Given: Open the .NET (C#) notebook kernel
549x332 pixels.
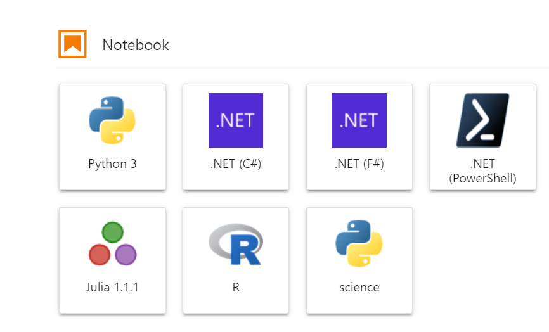Looking at the screenshot, I should pyautogui.click(x=236, y=137).
